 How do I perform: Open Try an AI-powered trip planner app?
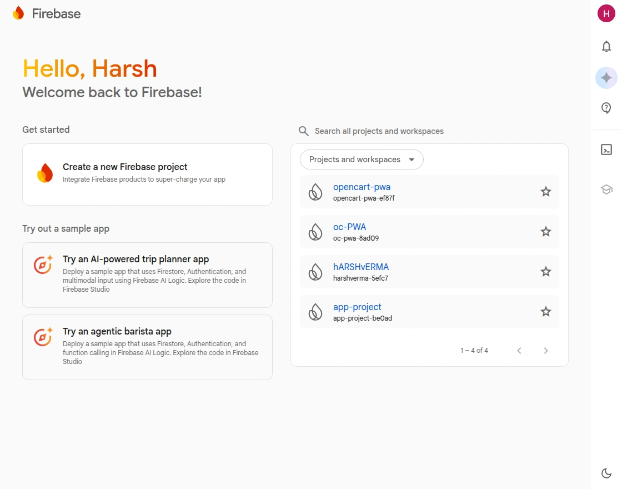148,275
